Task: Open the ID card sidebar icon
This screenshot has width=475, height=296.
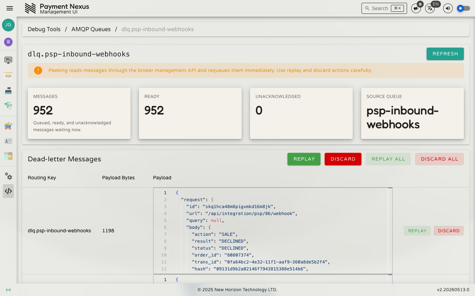Action: tap(8, 141)
